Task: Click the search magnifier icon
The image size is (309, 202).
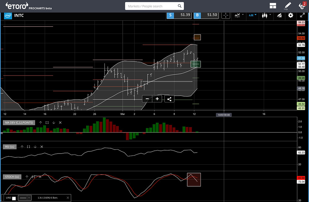Action: (x=180, y=6)
